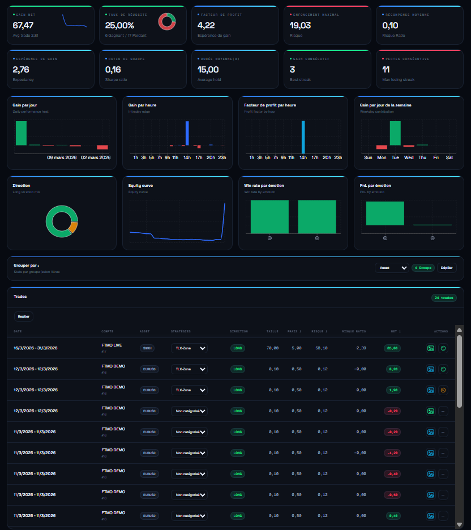Screen dimensions: 471x530
Task: Open strategy dropdown on the -0,40 trade
Action: pos(189,474)
